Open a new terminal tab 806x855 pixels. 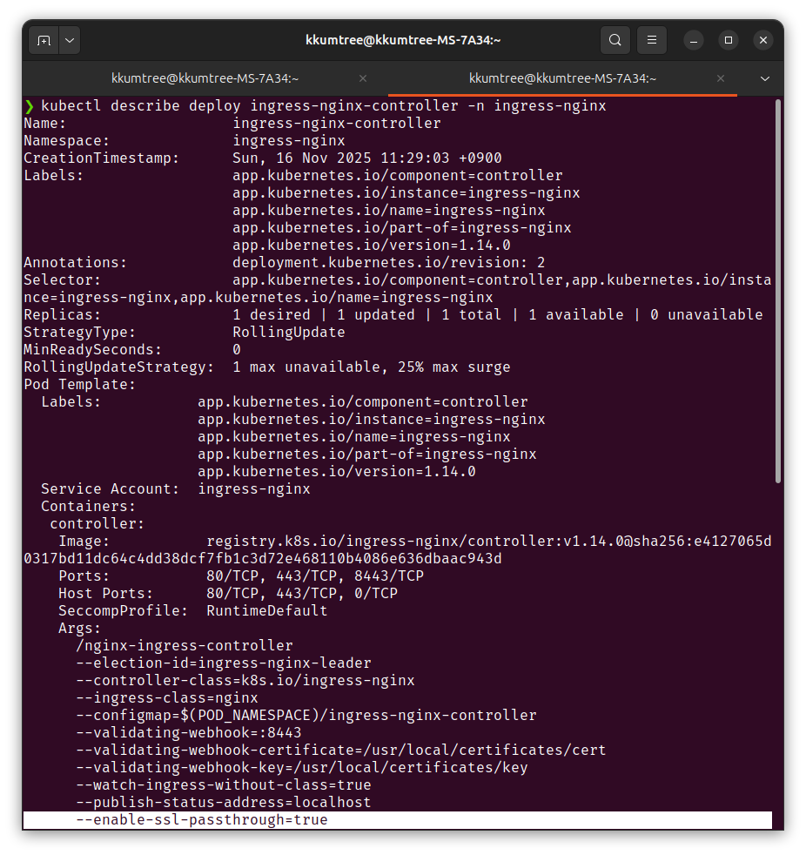point(44,40)
